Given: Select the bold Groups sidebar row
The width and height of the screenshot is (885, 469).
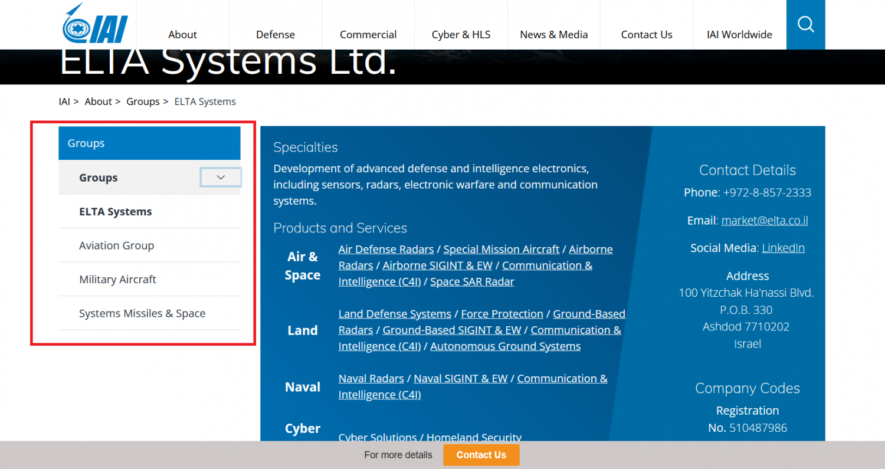Looking at the screenshot, I should coord(149,177).
